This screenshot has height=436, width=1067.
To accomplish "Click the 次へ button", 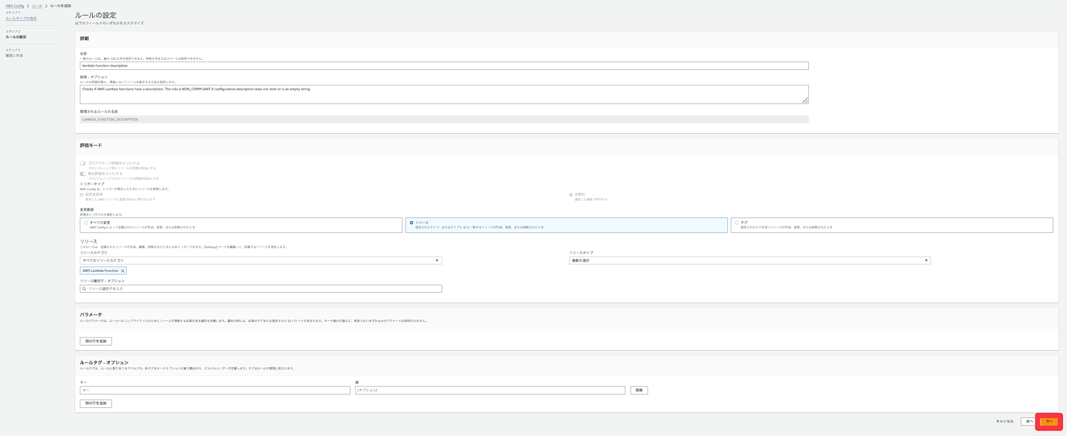I will [1049, 422].
